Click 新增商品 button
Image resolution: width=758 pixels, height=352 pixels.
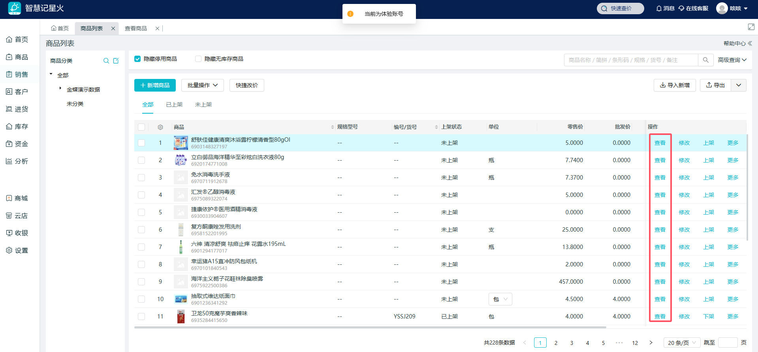[155, 85]
